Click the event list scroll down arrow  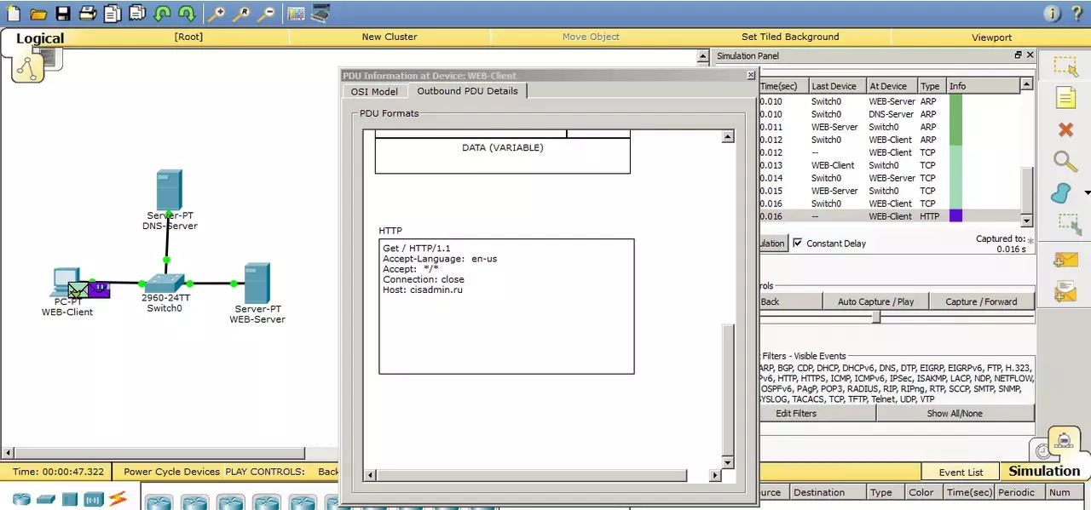pos(1027,221)
